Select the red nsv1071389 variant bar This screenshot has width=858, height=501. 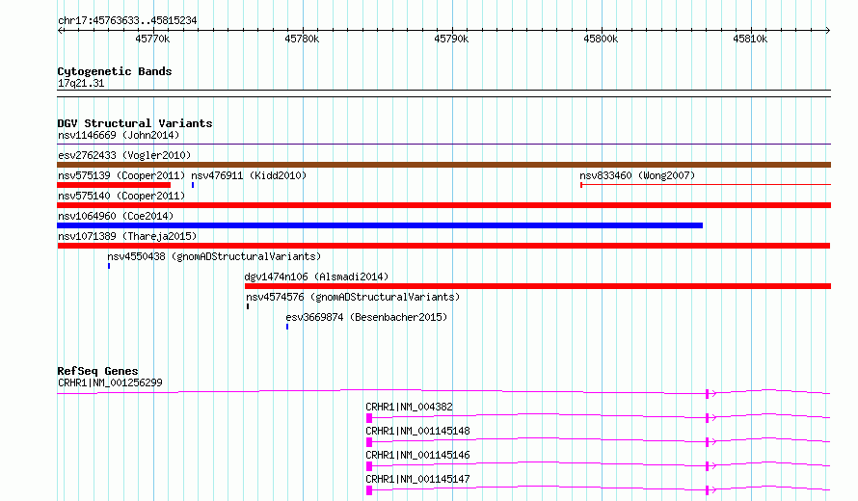click(443, 246)
